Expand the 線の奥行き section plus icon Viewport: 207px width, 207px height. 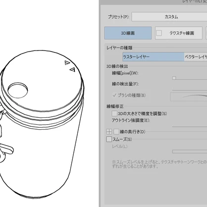pos(109,132)
